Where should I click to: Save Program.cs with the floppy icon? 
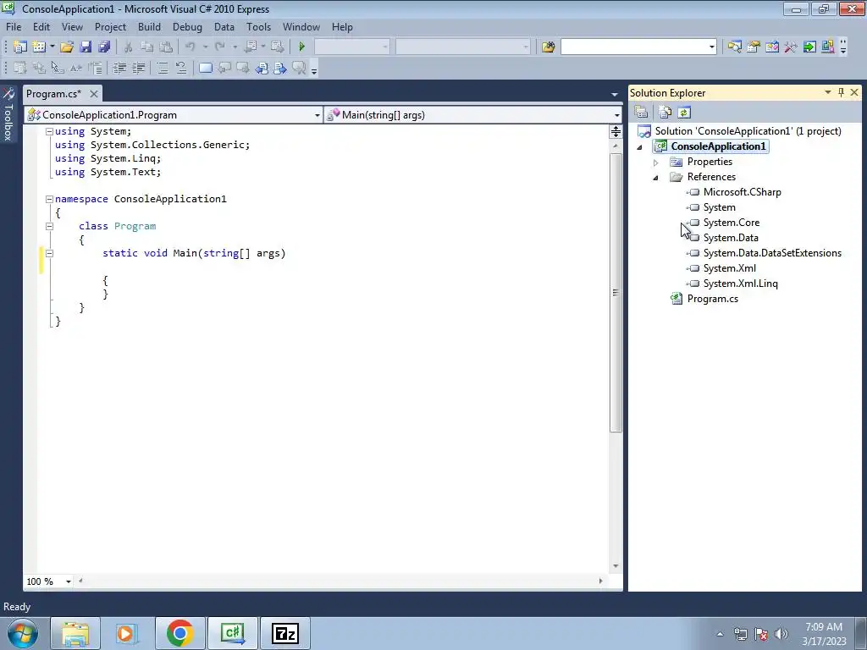86,47
